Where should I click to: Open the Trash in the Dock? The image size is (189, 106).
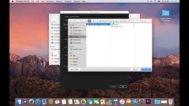(x=170, y=102)
